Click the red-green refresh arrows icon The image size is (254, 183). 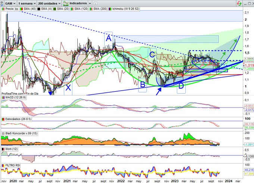point(239,3)
